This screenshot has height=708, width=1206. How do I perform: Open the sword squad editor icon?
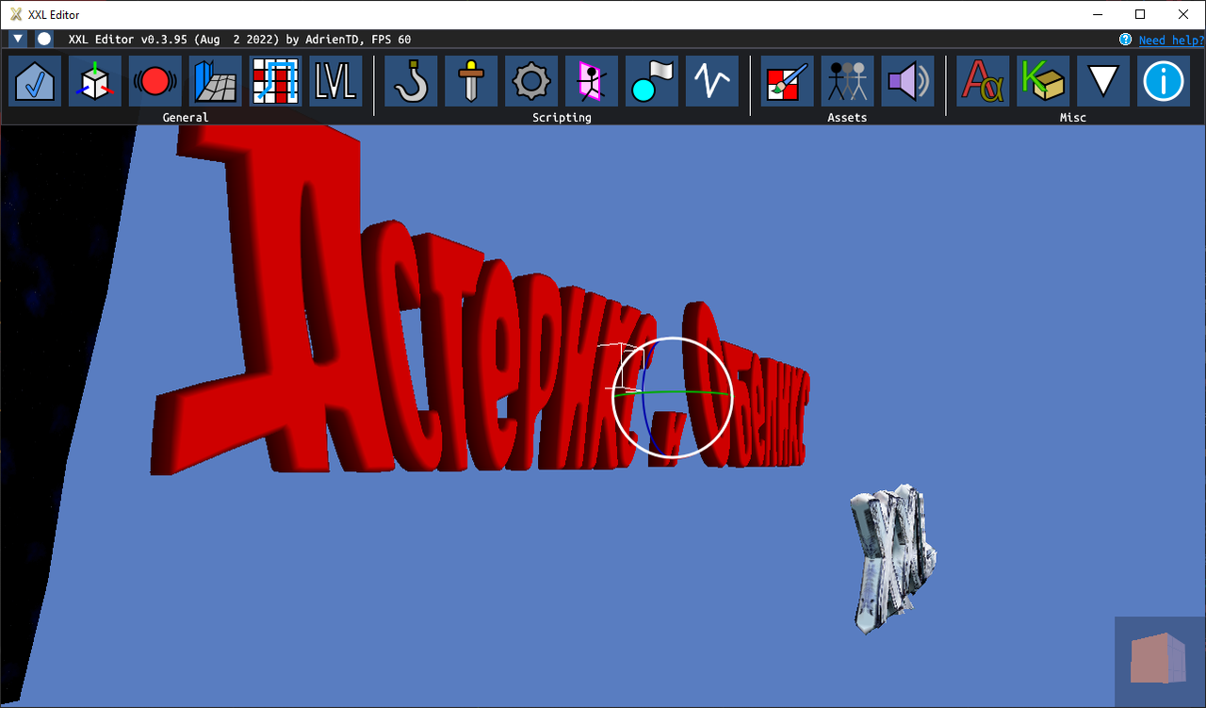click(x=471, y=81)
